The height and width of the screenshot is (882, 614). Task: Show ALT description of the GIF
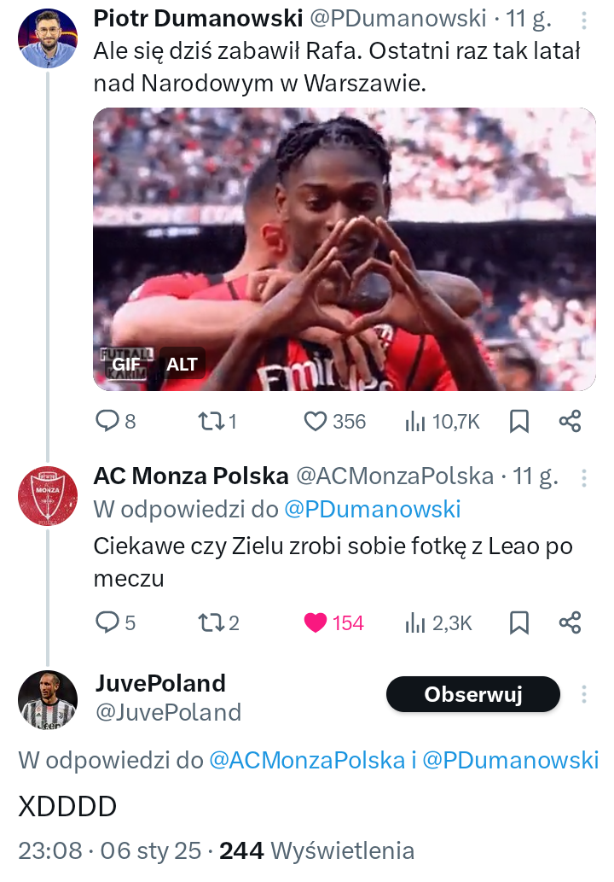coord(182,365)
